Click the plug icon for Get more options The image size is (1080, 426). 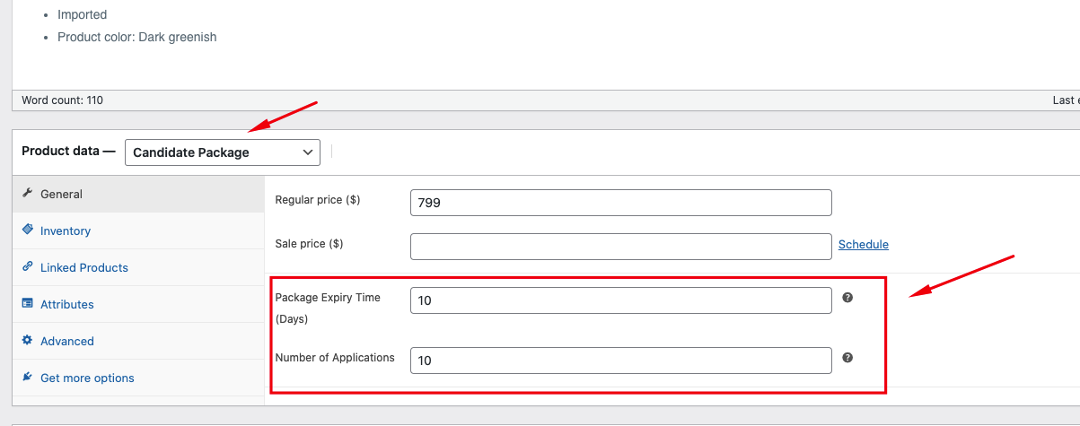(27, 378)
